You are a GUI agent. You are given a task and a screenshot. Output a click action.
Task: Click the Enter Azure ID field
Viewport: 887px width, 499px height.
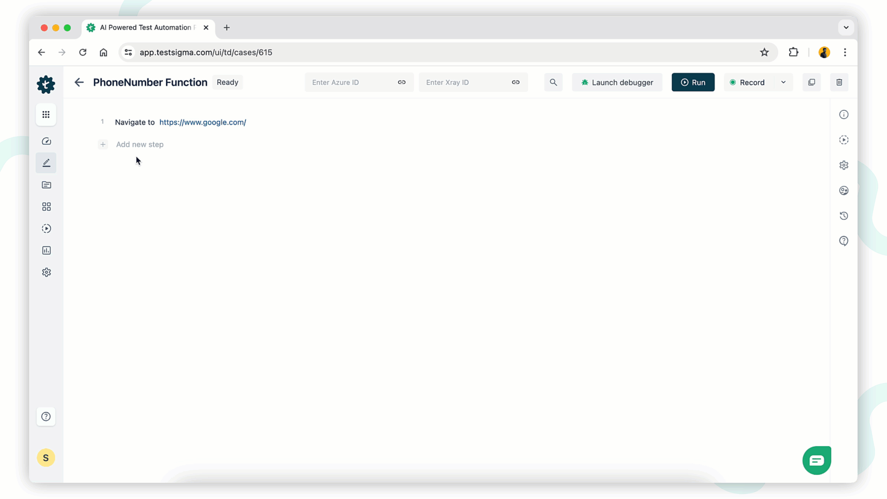[x=351, y=82]
